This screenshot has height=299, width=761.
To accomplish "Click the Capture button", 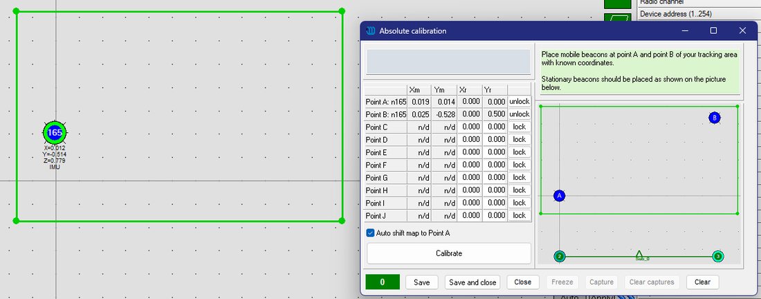I will click(601, 282).
